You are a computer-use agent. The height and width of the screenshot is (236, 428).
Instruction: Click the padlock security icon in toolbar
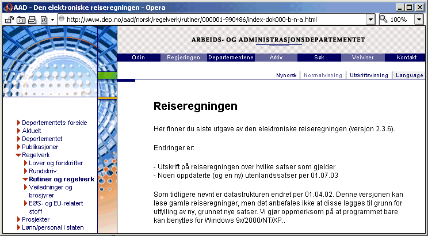[x=10, y=20]
